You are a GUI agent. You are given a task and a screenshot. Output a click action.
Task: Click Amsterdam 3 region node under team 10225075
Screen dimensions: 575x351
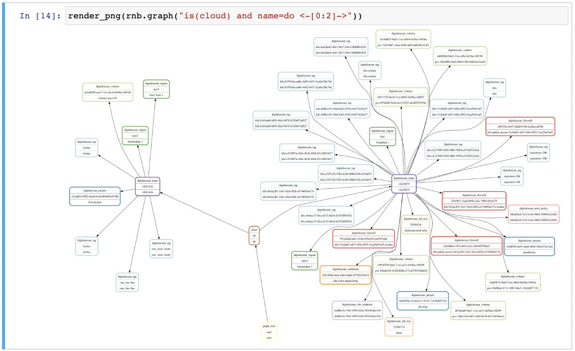click(305, 260)
